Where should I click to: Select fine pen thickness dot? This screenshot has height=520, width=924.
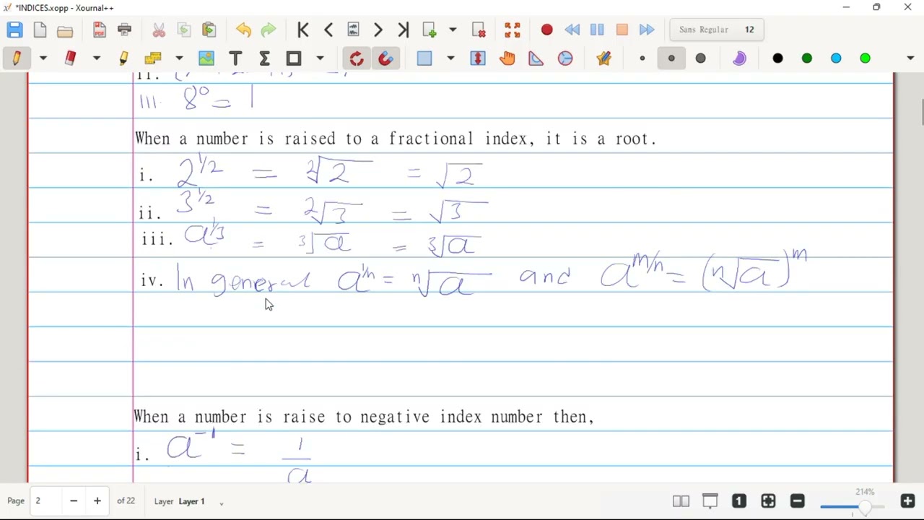[642, 58]
